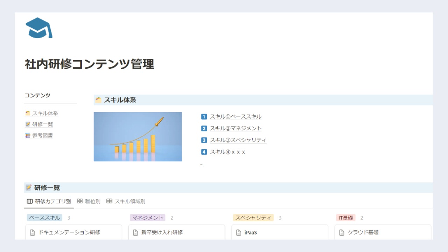Open the スキル④ｘｘｘ link
448x252 pixels.
coord(227,152)
